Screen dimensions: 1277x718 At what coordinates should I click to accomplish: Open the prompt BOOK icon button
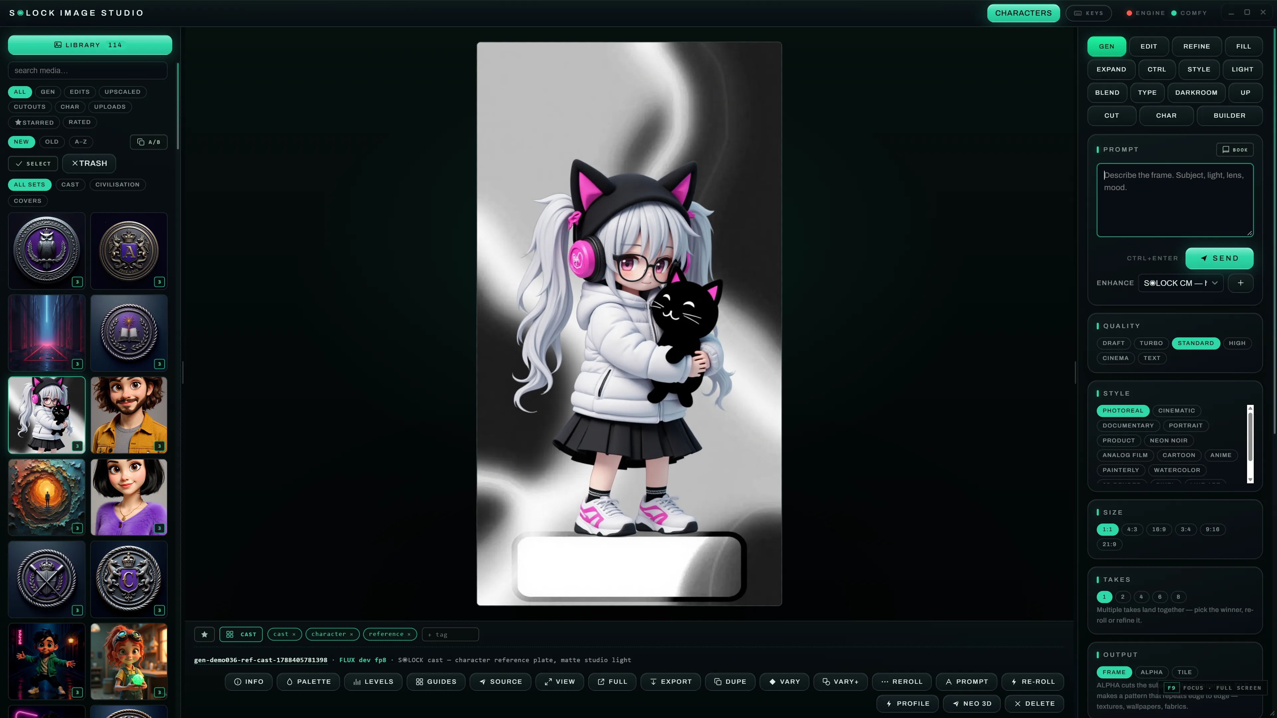click(x=1234, y=150)
